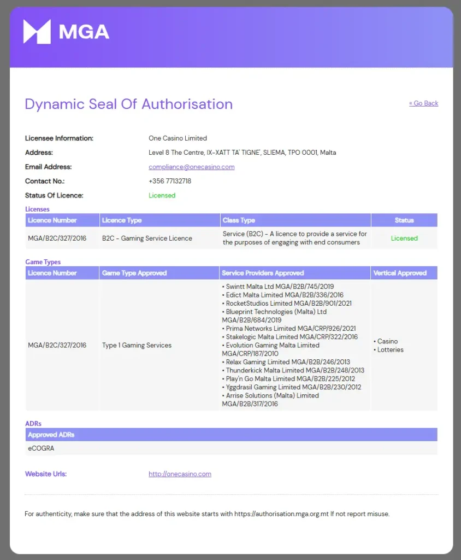Click the Arrise Solutions (Malta) Limited entry
Image resolution: width=461 pixels, height=560 pixels.
tap(270, 400)
